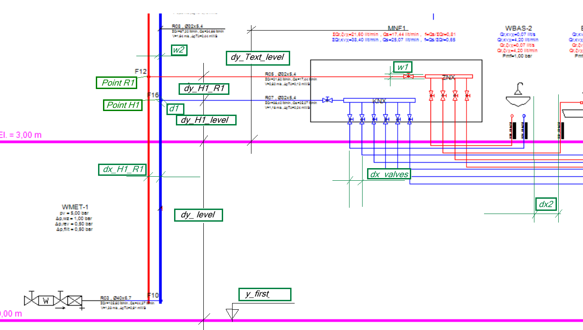Click the crossed-box strainer symbol after the meter
The width and height of the screenshot is (583, 330).
pos(75,300)
